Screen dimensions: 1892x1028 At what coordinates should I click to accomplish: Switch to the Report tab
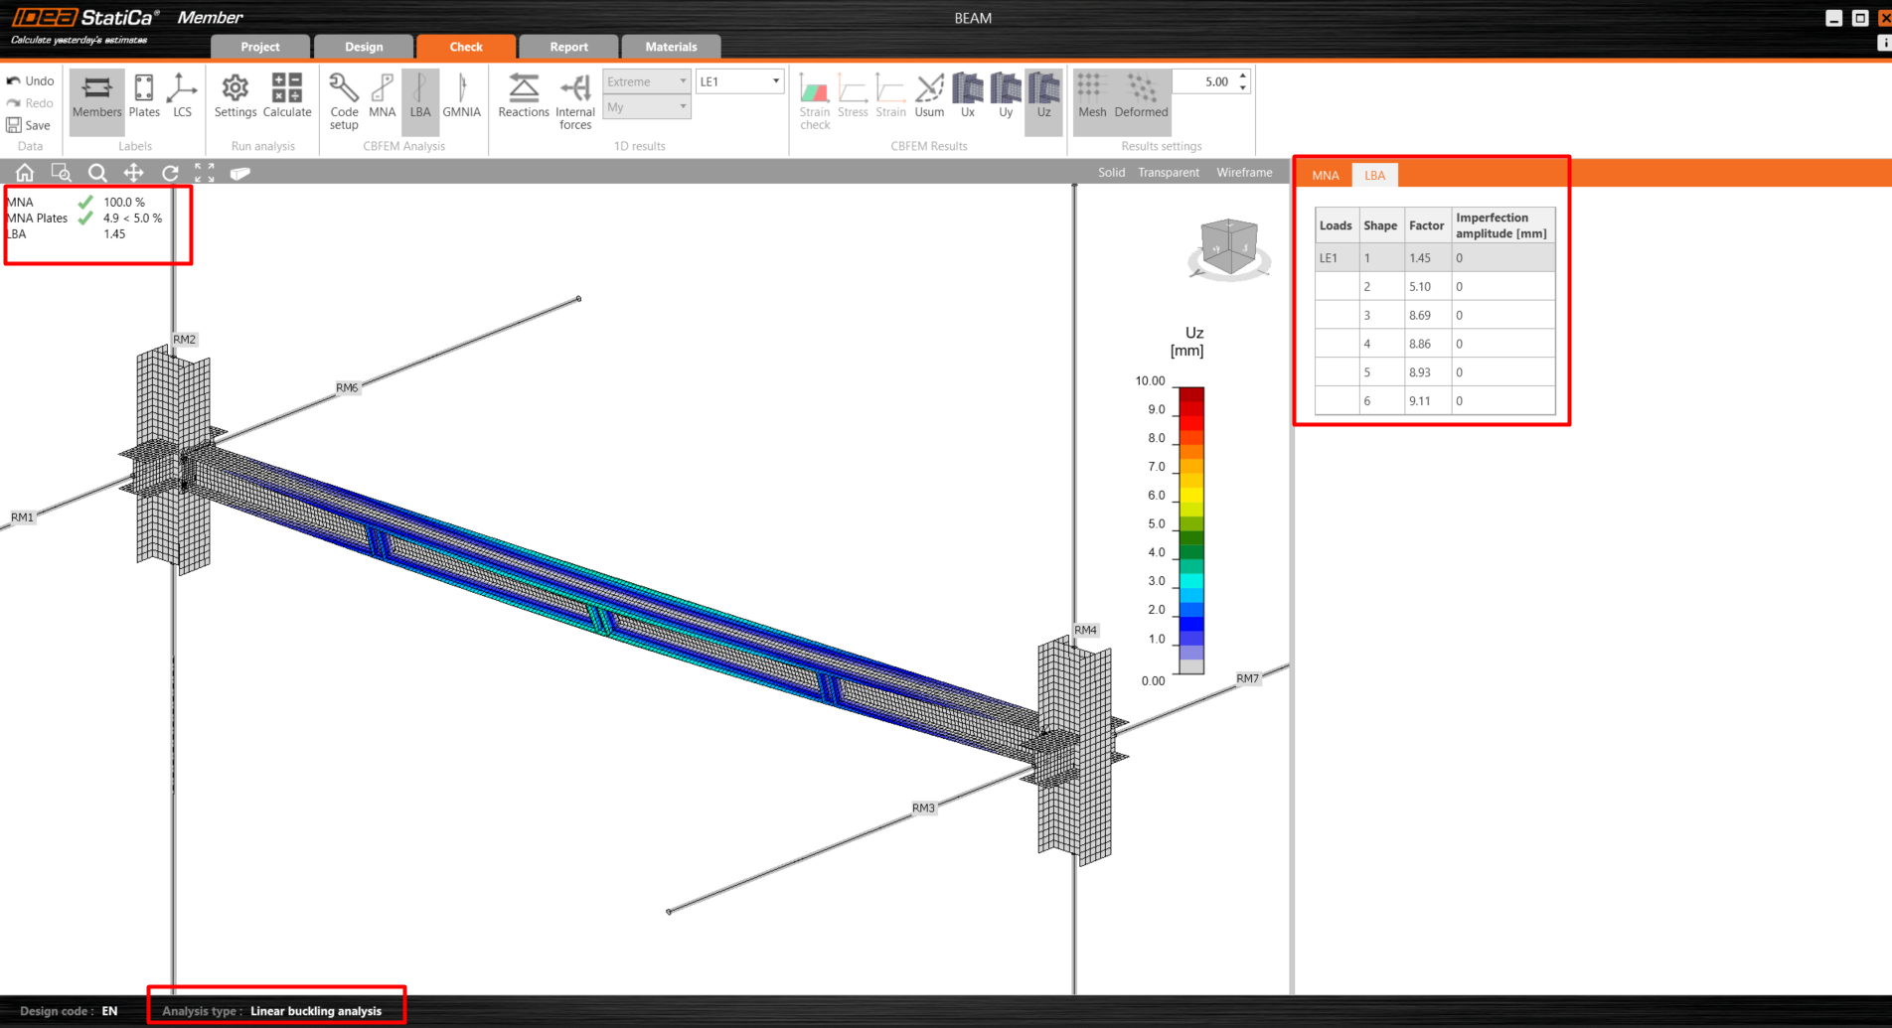pos(569,47)
